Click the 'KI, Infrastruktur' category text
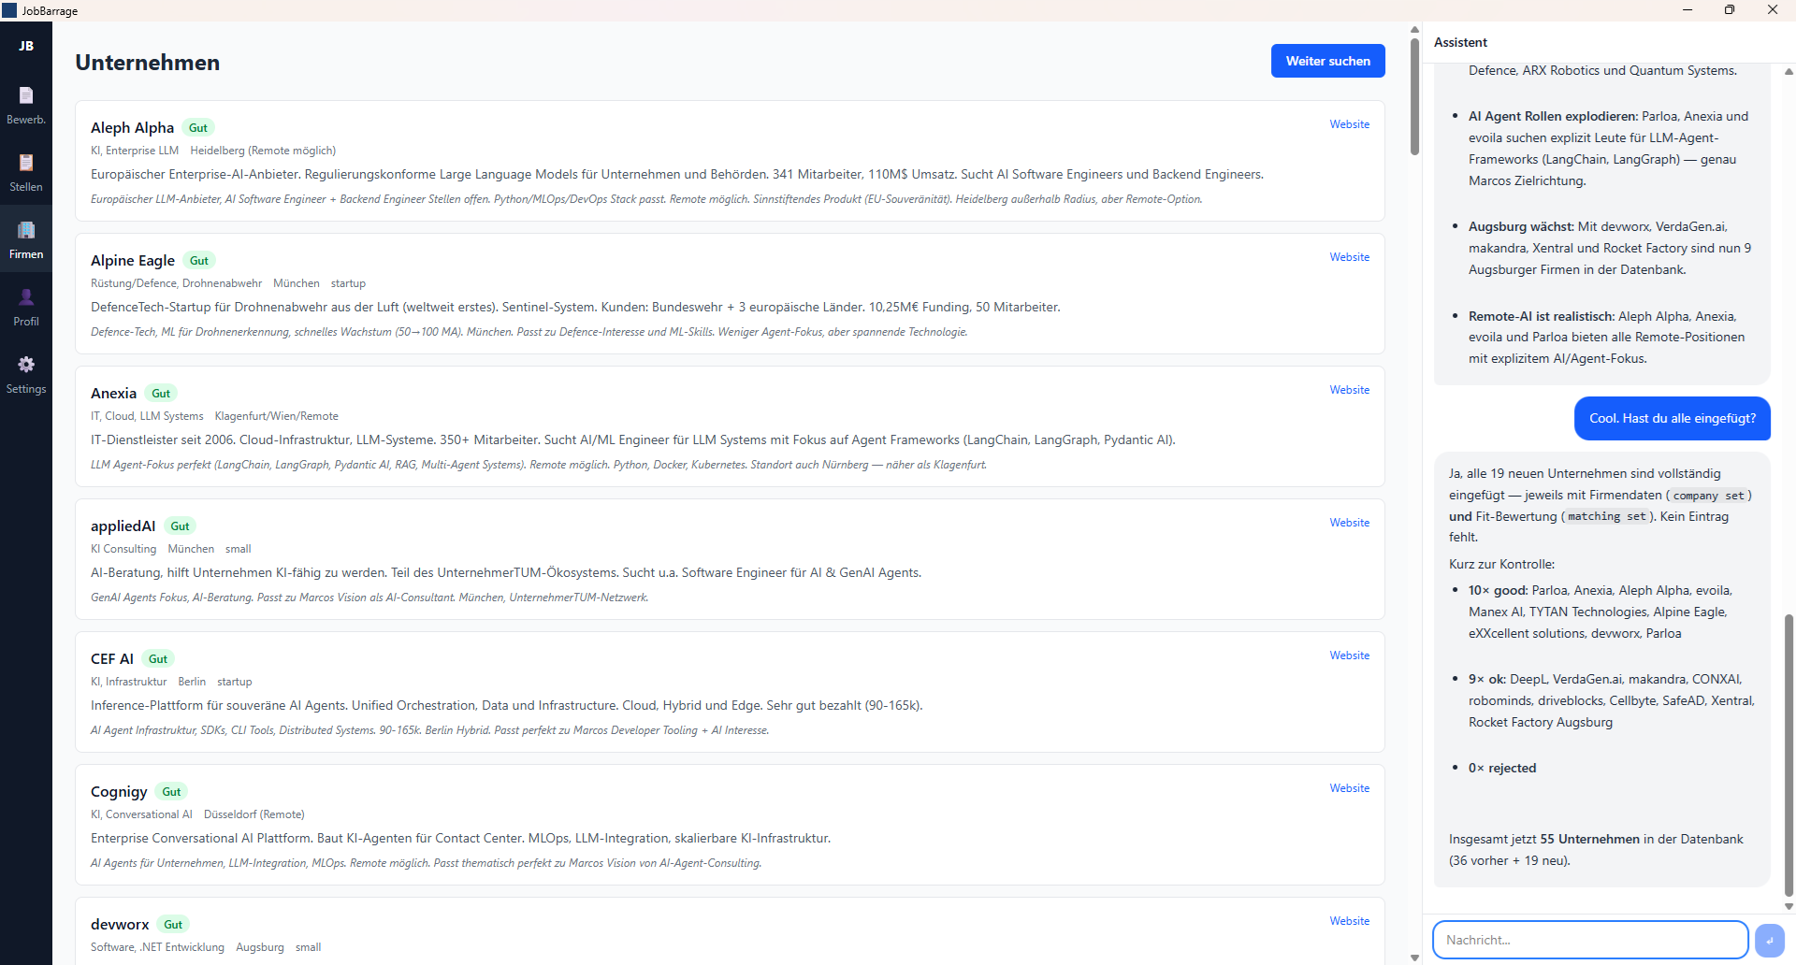The image size is (1796, 965). pos(129,682)
